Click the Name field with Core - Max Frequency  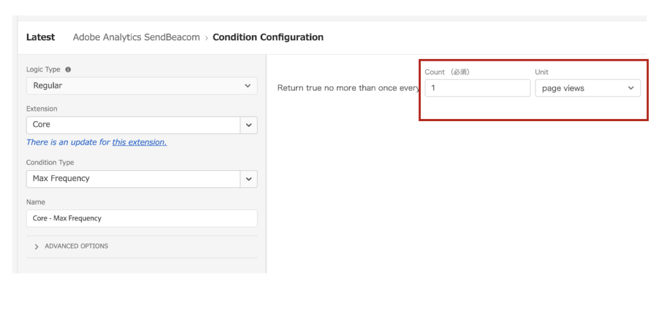[142, 218]
